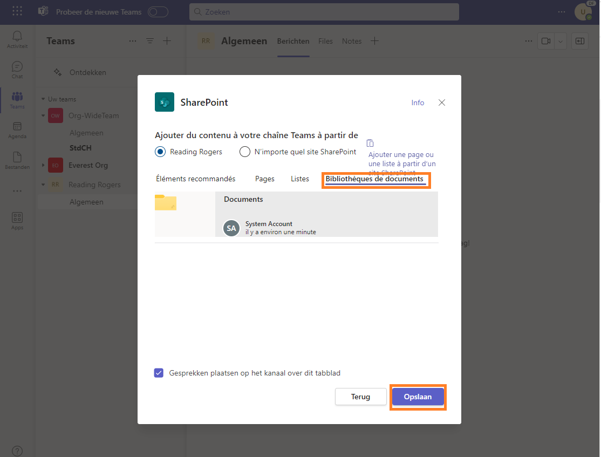Filter the teams list

point(150,40)
